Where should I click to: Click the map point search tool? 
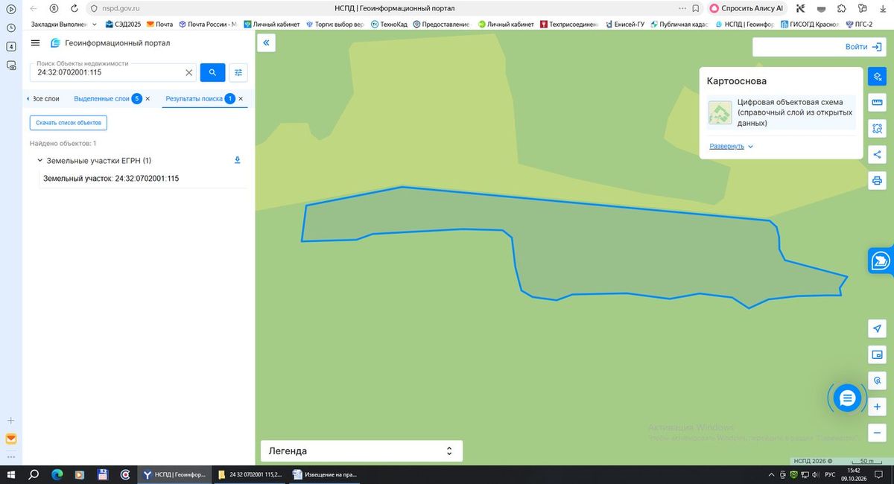click(x=878, y=380)
